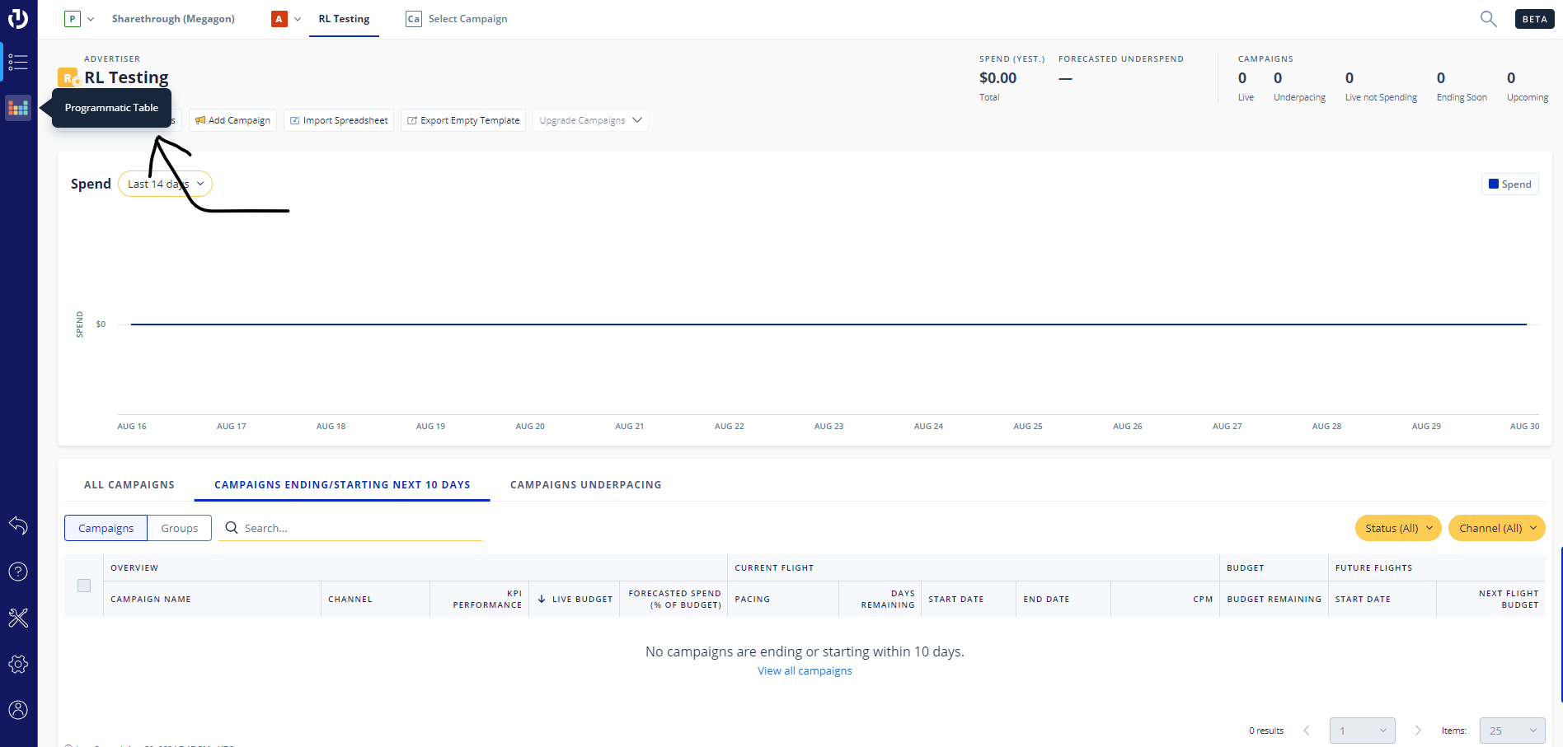Select the RL Testing breadcrumb tab

tap(344, 19)
